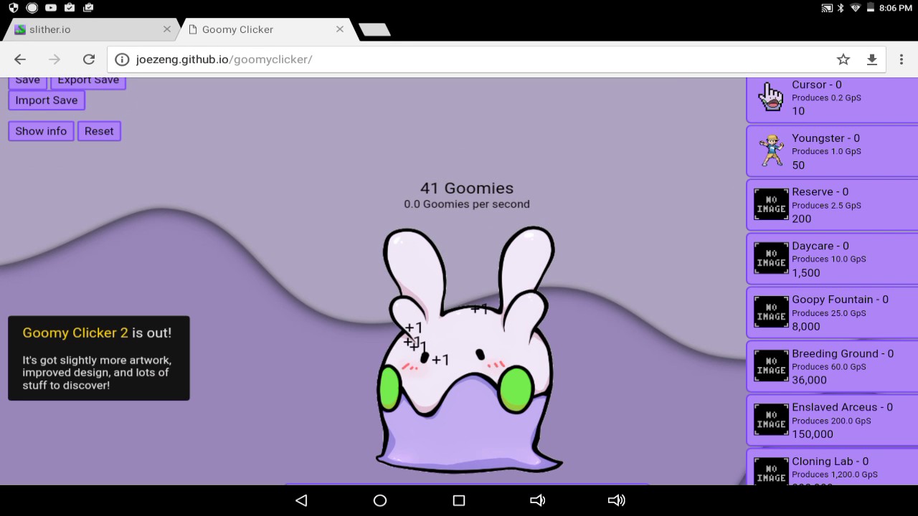
Task: Open the Goomy Clicker 2 link
Action: pos(75,333)
